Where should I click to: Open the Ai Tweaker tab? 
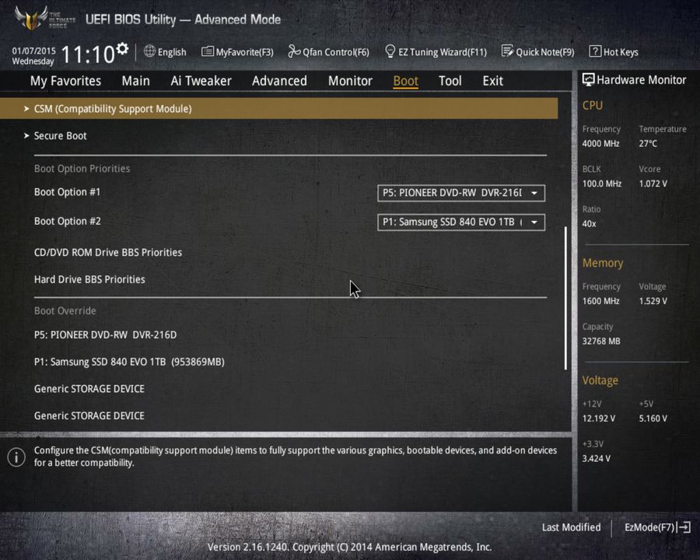201,81
